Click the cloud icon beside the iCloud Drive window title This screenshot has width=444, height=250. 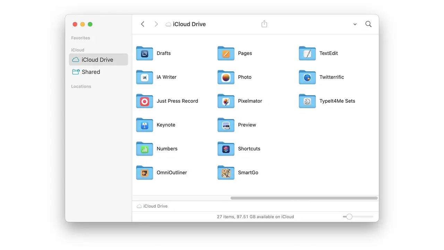pyautogui.click(x=168, y=24)
